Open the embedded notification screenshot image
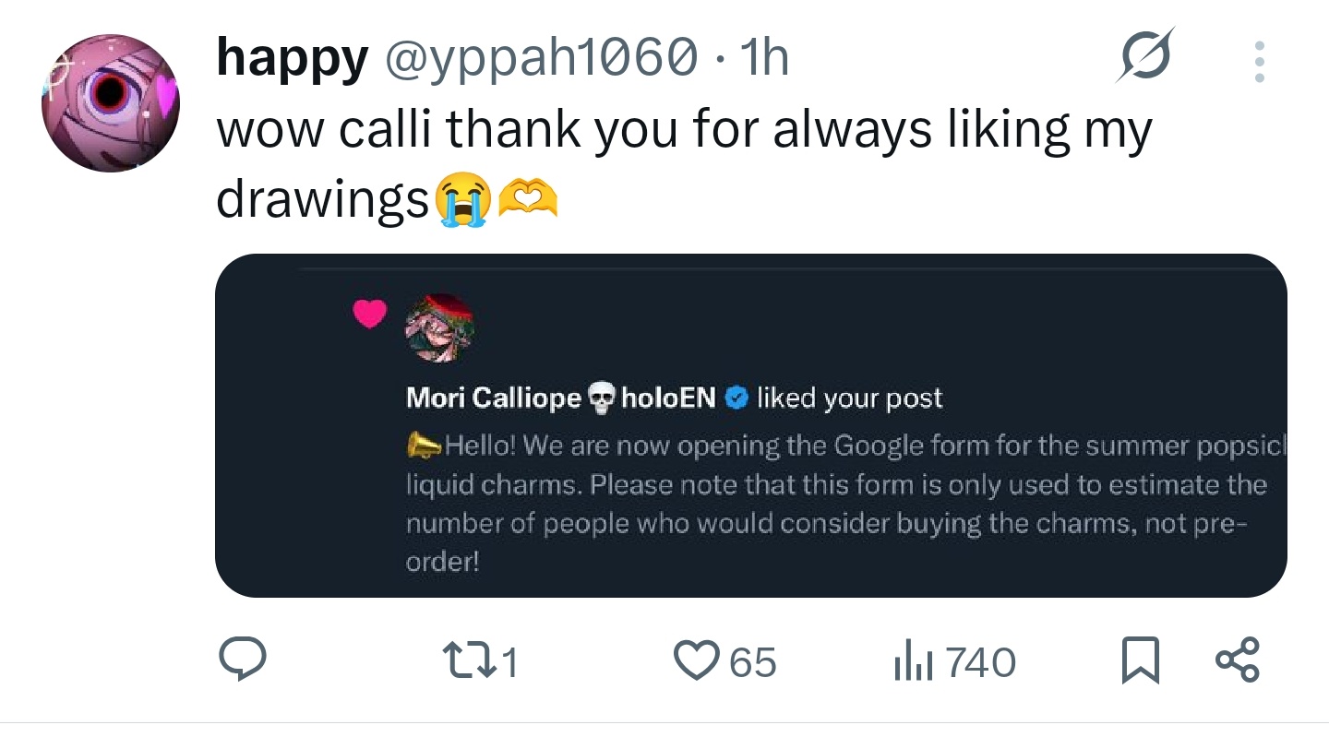 [750, 425]
